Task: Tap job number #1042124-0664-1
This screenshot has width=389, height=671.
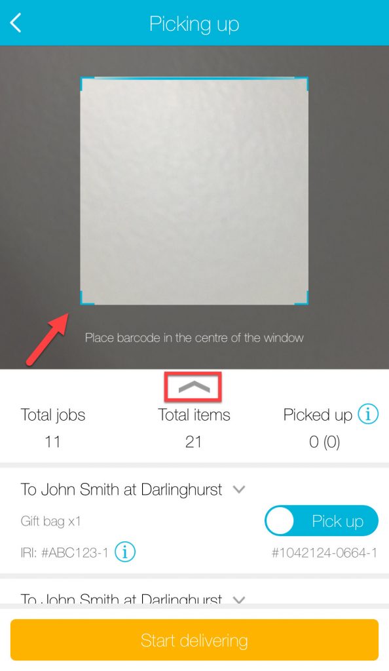Action: 324,552
